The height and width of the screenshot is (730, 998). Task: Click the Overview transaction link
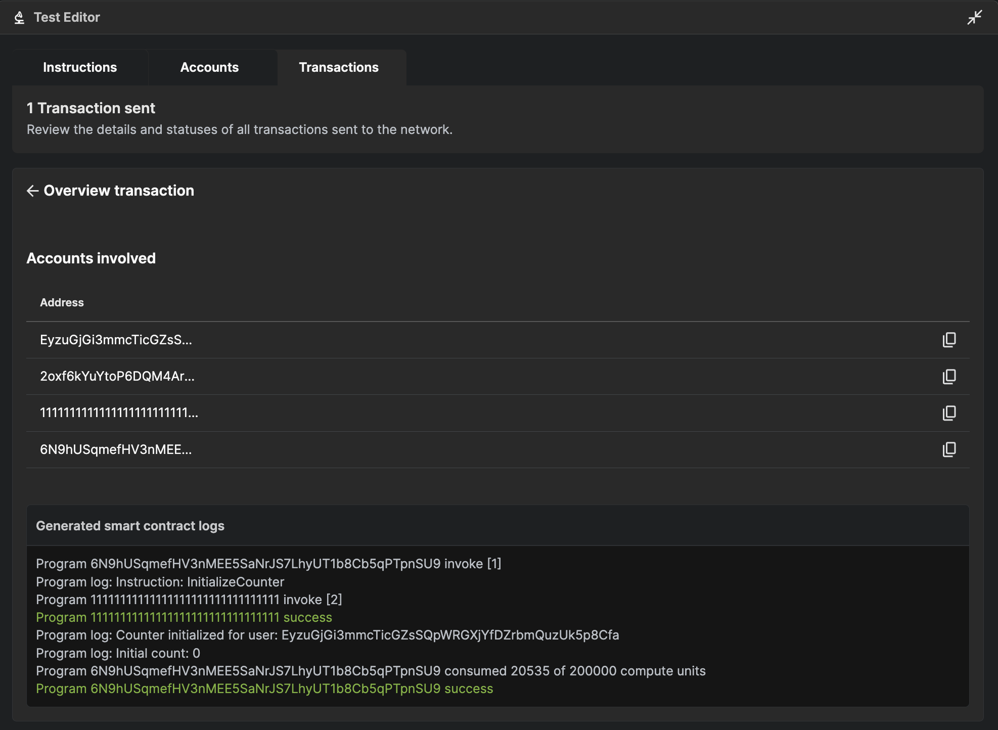pyautogui.click(x=119, y=191)
